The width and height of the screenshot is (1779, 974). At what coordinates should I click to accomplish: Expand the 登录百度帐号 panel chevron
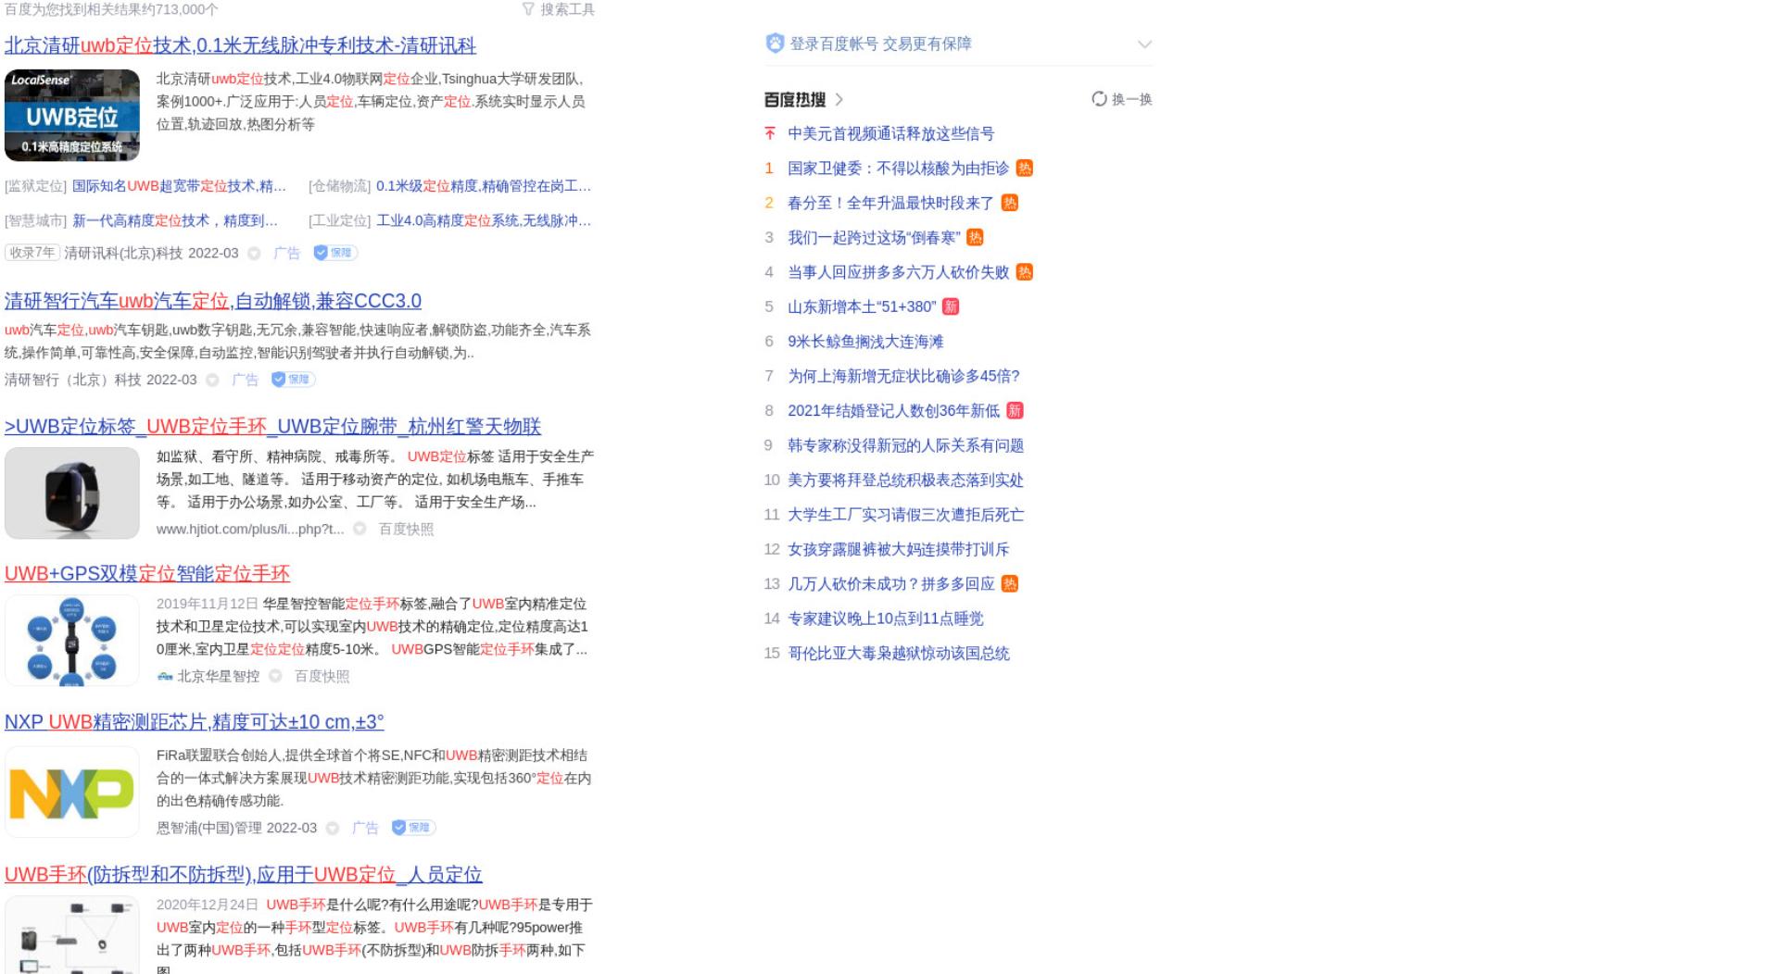pos(1144,44)
